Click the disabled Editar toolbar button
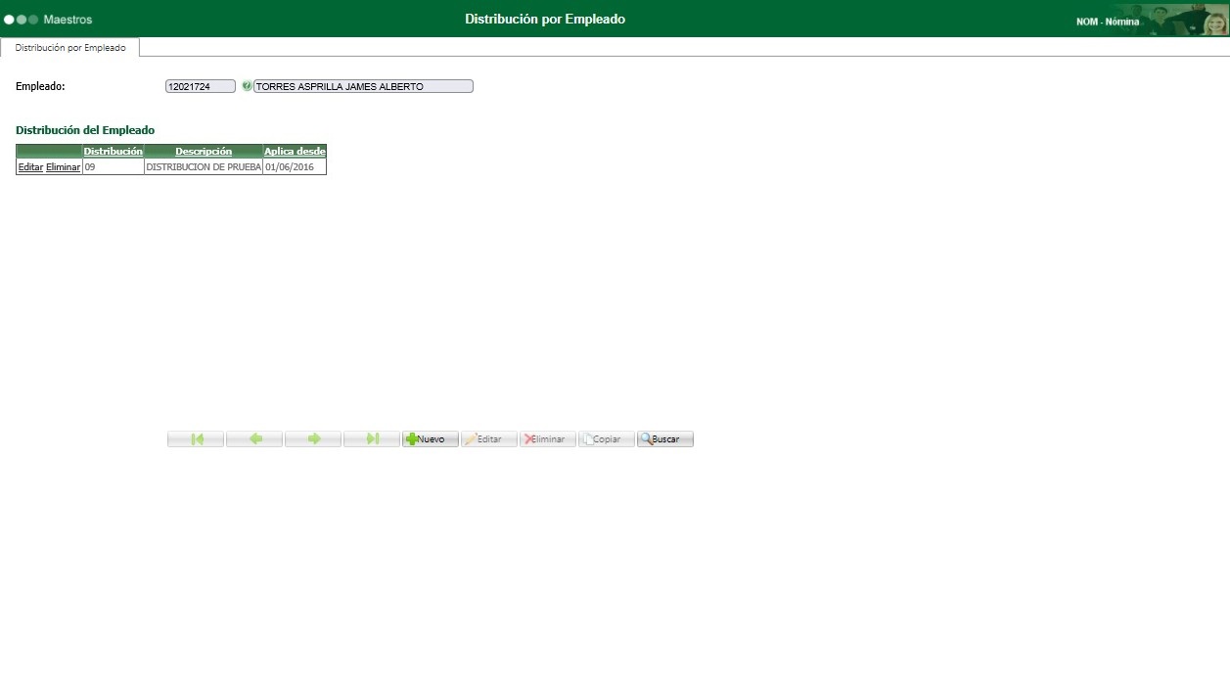This screenshot has height=689, width=1230. [489, 439]
